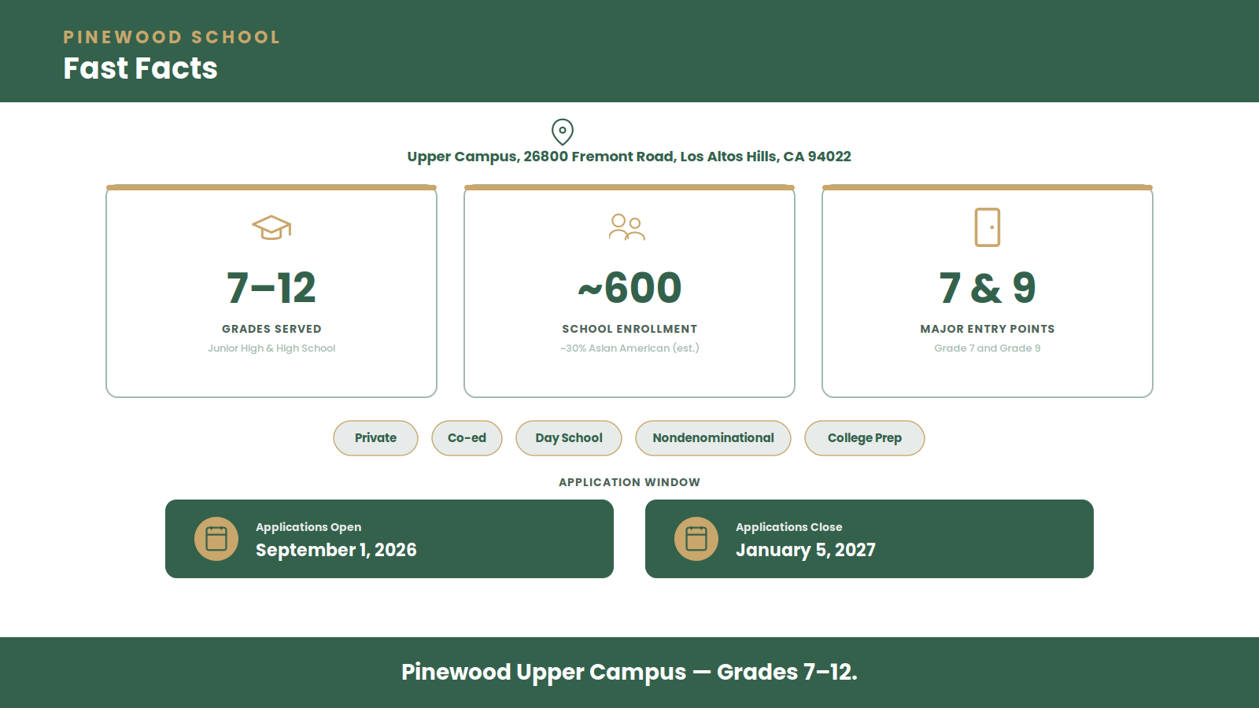Screen dimensions: 1259x708
Task: Click the Applications Close label
Action: (x=788, y=527)
